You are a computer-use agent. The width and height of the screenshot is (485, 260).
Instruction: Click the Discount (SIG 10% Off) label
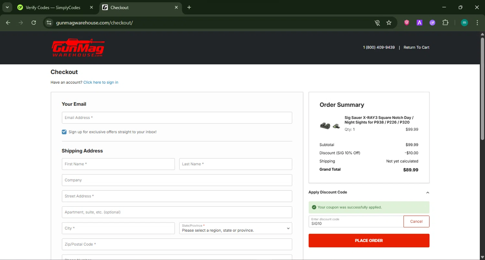pyautogui.click(x=340, y=153)
